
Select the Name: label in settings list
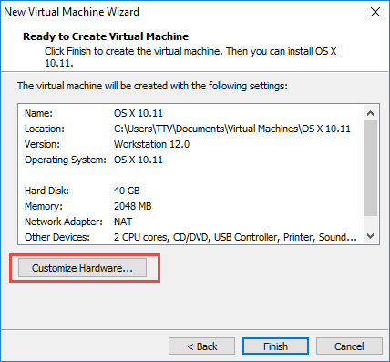38,113
